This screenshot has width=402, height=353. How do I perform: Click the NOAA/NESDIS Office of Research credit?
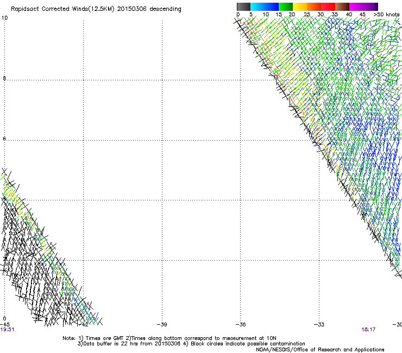click(x=320, y=350)
